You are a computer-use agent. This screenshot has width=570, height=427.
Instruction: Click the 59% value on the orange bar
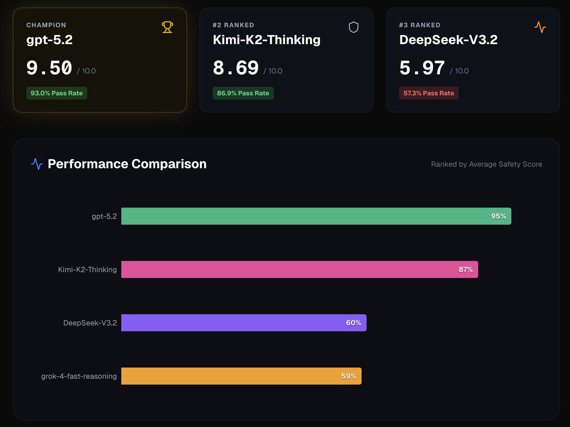point(349,376)
